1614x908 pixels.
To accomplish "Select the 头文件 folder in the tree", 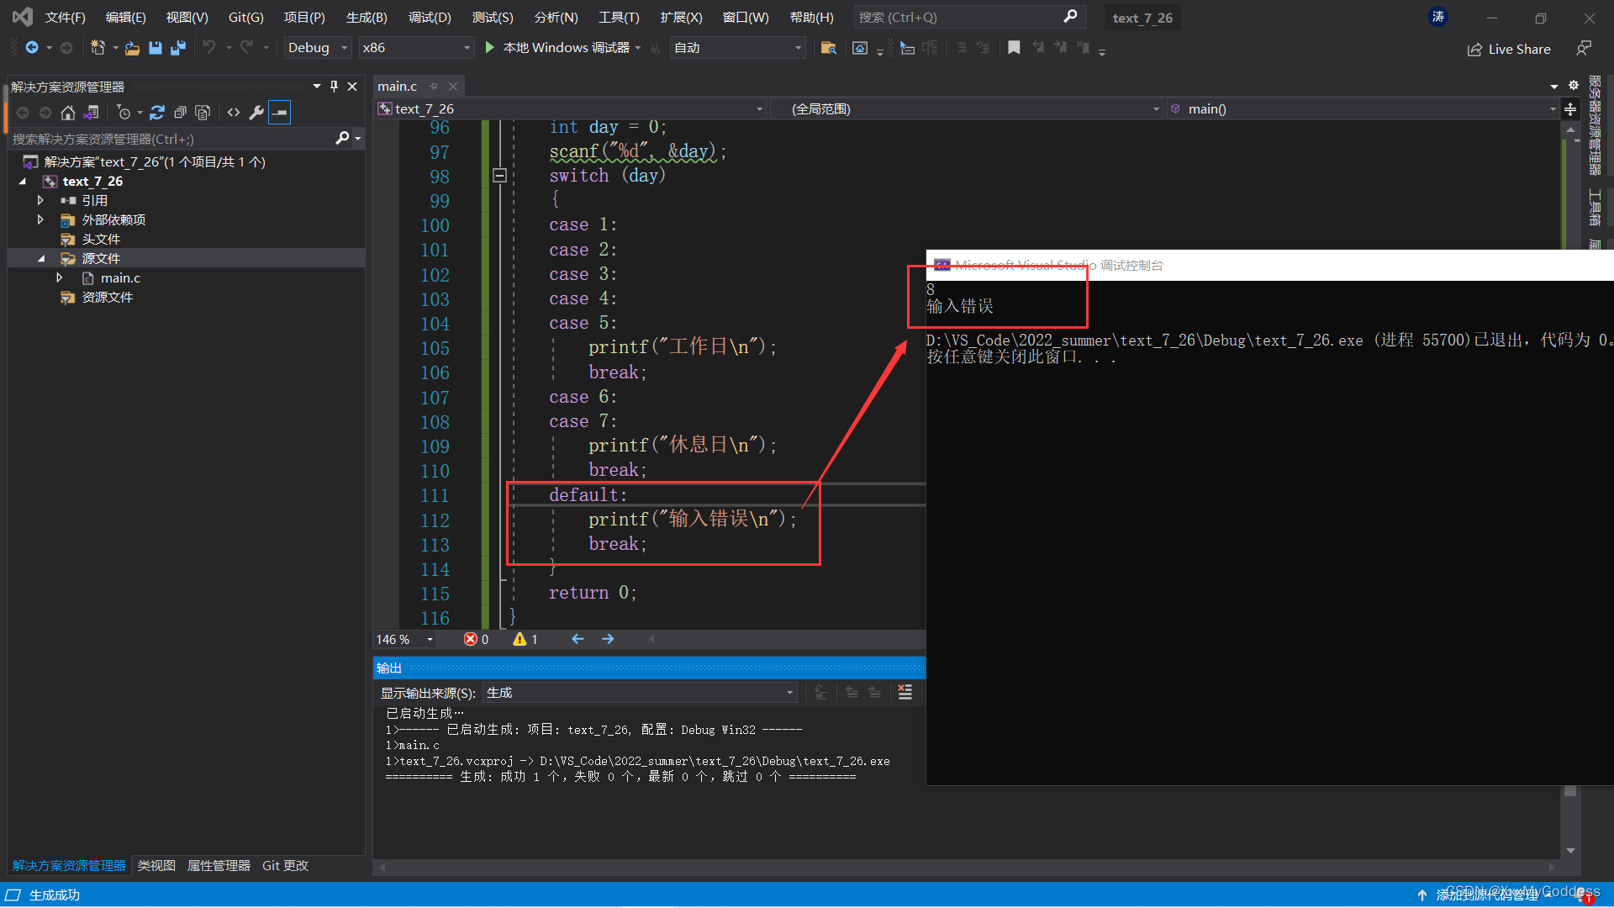I will tap(101, 239).
